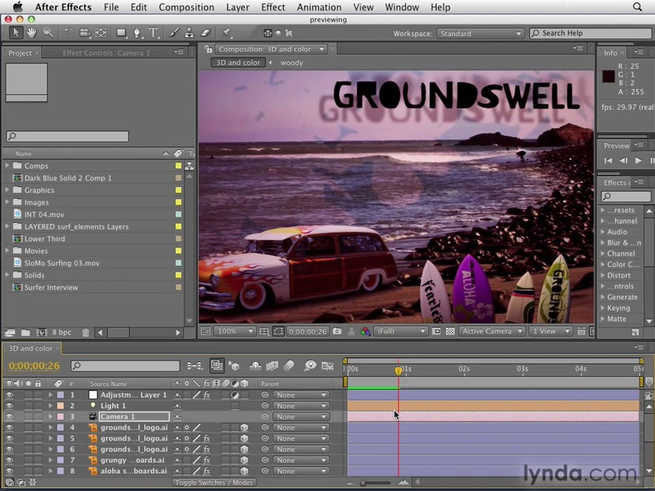Click the timeline zoom slider
Viewport: 655px width, 491px height.
pyautogui.click(x=375, y=483)
